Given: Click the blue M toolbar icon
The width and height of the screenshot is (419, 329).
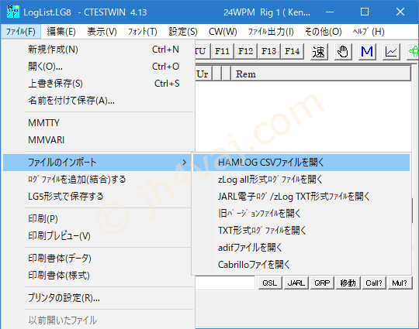Looking at the screenshot, I should 367,51.
